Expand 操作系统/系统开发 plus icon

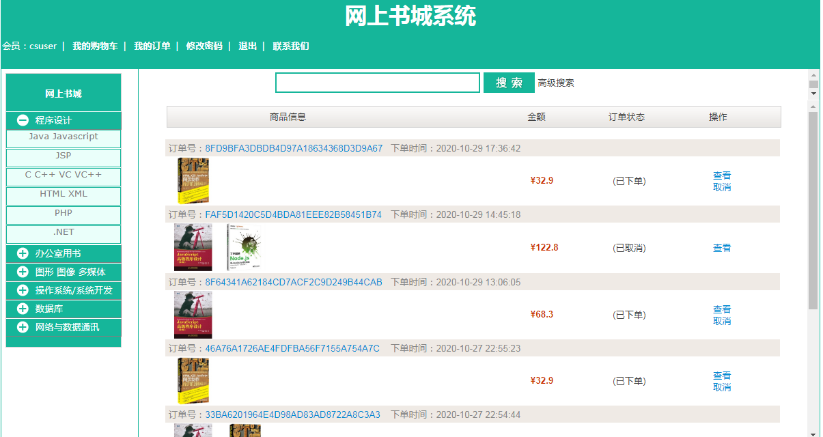(23, 290)
